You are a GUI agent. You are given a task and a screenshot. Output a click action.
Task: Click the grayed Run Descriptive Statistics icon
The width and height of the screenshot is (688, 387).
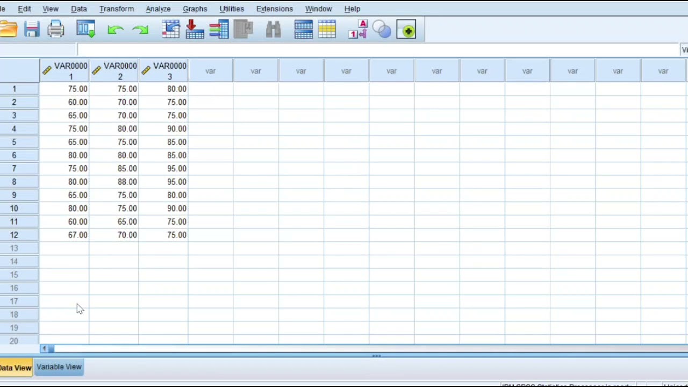243,30
